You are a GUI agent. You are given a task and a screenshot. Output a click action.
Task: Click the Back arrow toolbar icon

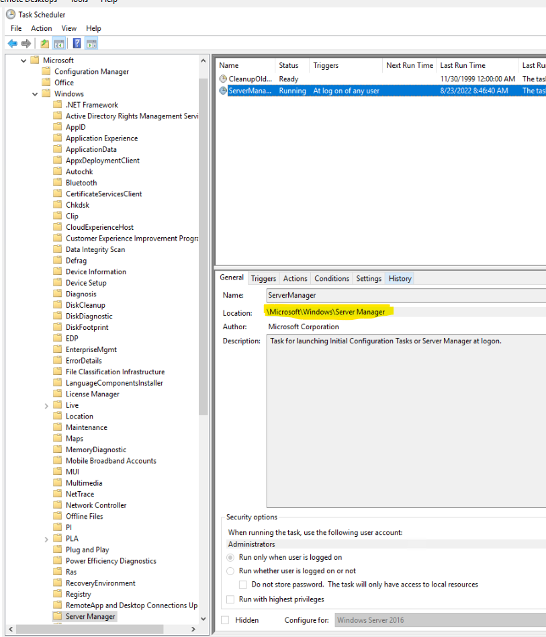(13, 44)
